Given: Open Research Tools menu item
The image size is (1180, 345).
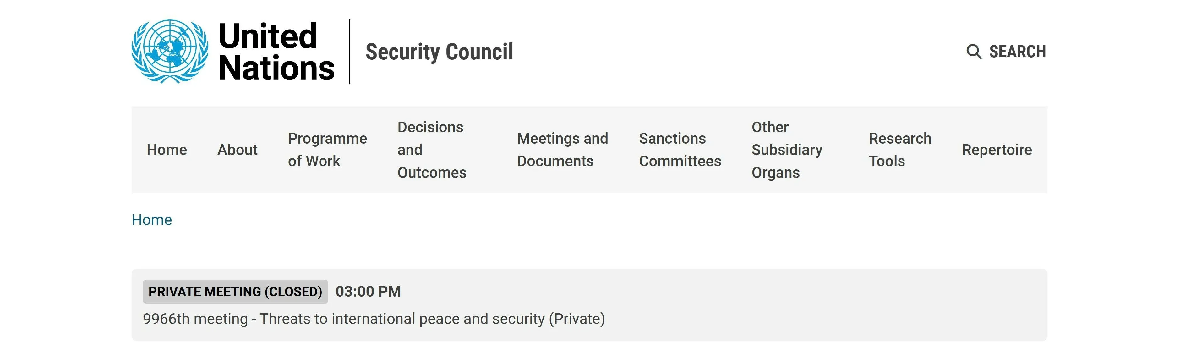Looking at the screenshot, I should coord(900,150).
